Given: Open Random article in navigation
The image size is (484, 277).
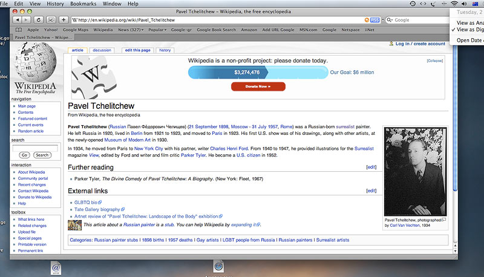Looking at the screenshot, I should (x=31, y=131).
